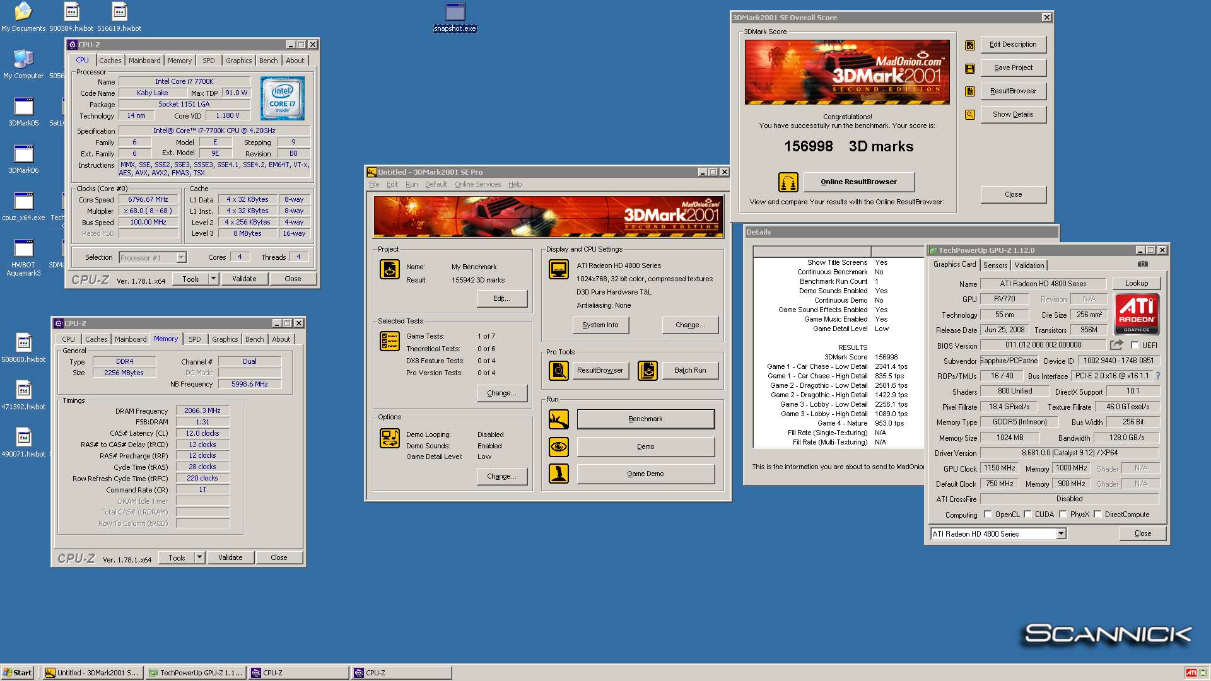1211x681 pixels.
Task: Open My Computer desktop icon
Action: point(23,64)
